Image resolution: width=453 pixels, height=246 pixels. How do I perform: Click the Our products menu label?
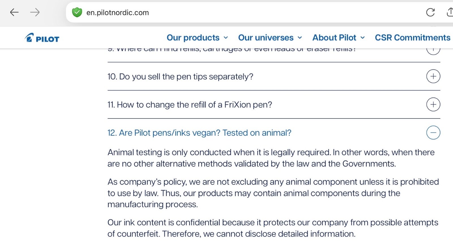coord(193,38)
